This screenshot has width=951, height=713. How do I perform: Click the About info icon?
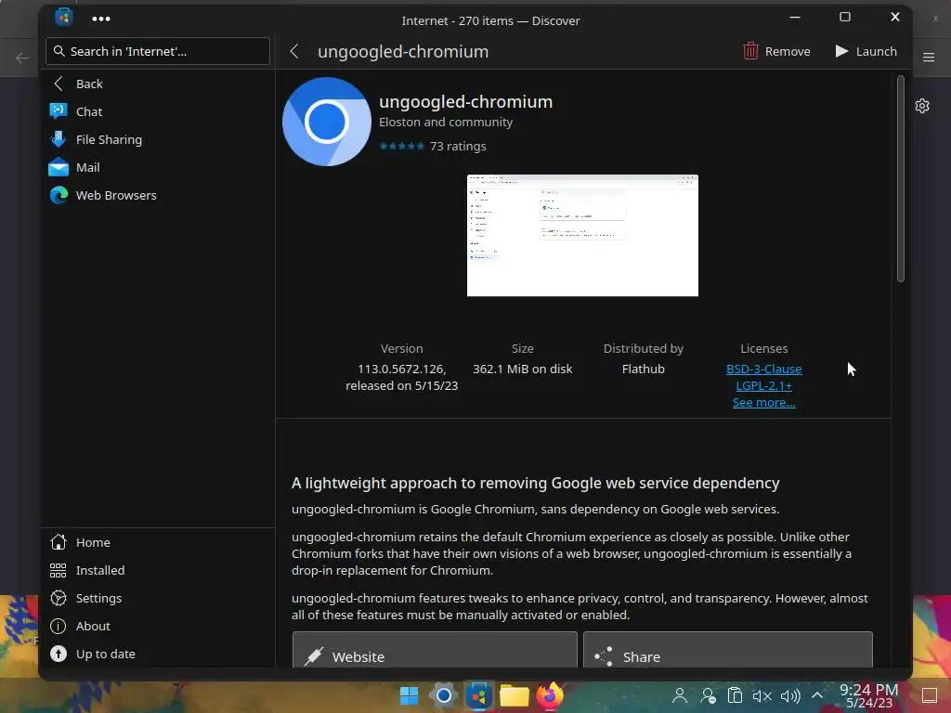coord(59,626)
